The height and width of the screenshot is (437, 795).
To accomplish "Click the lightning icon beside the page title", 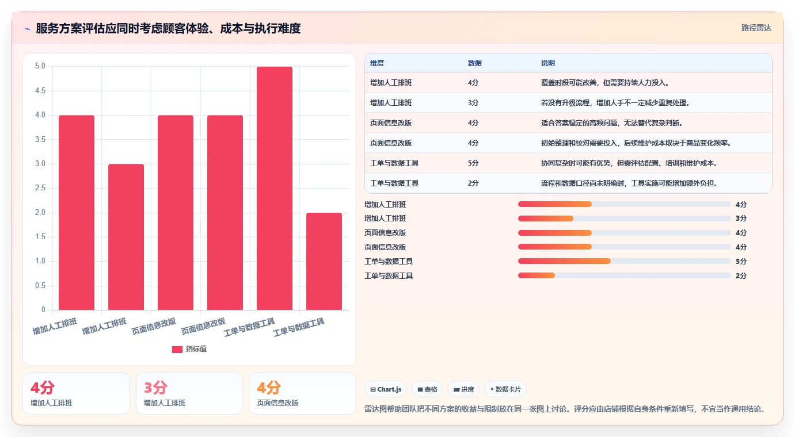I will click(x=28, y=28).
